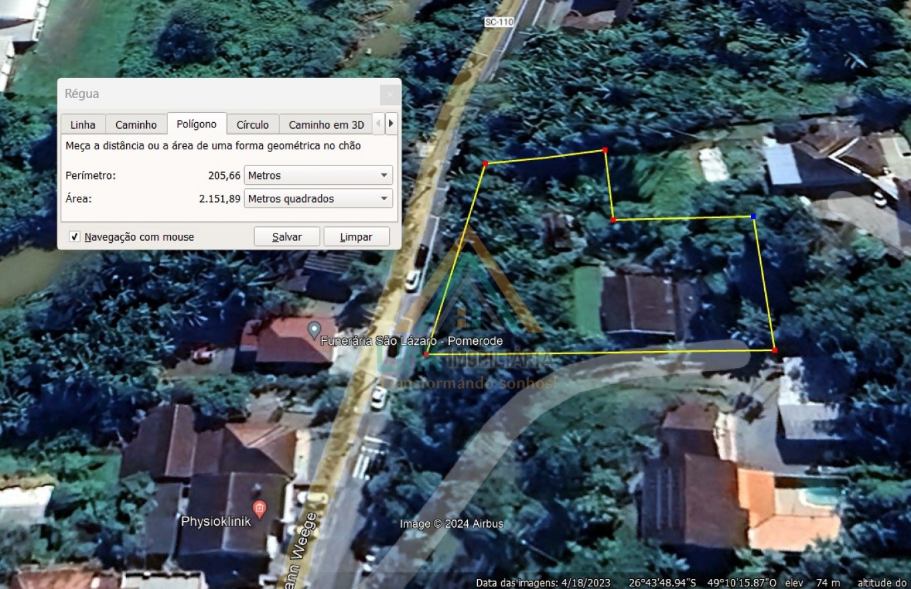The height and width of the screenshot is (589, 911).
Task: Click the elevation 74 m readout
Action: click(828, 582)
